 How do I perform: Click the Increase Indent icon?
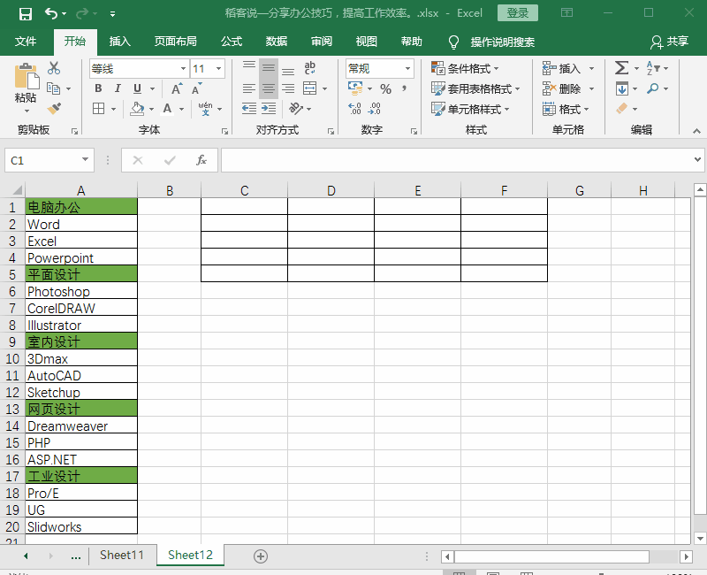click(269, 108)
